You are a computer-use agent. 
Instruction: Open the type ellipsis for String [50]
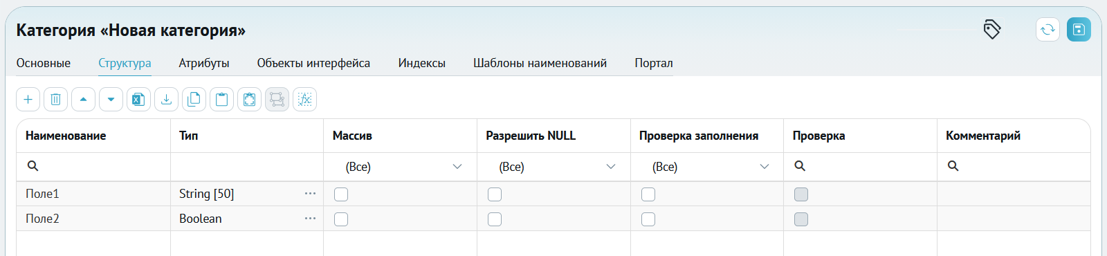pos(310,194)
